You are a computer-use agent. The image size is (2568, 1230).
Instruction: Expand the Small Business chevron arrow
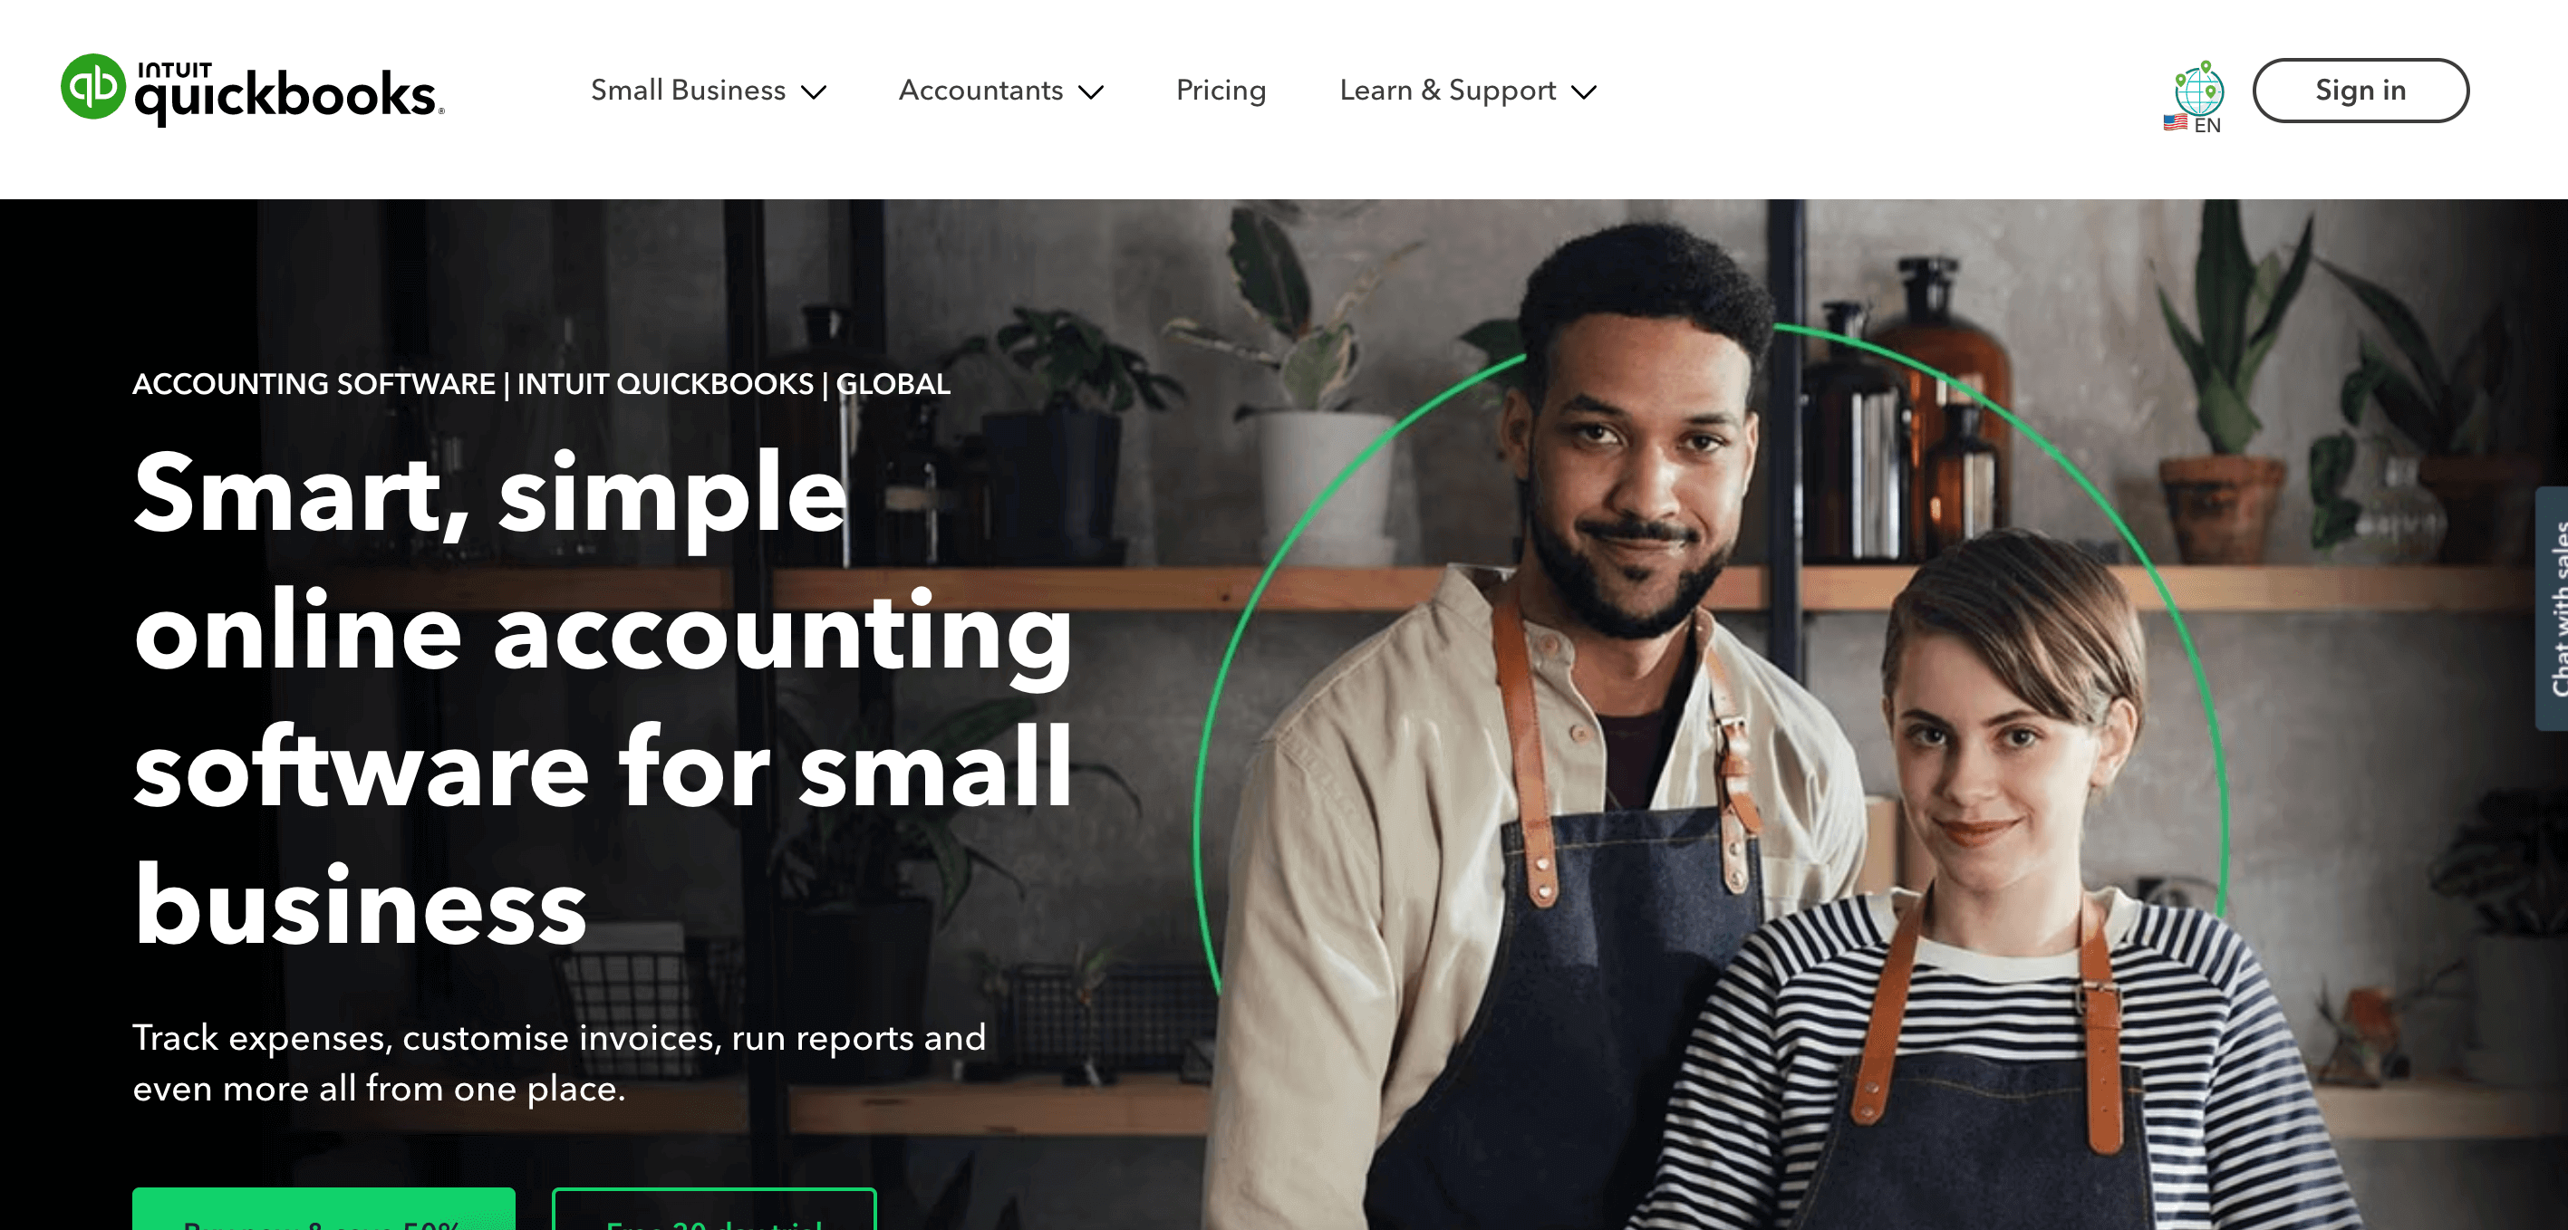pos(815,92)
